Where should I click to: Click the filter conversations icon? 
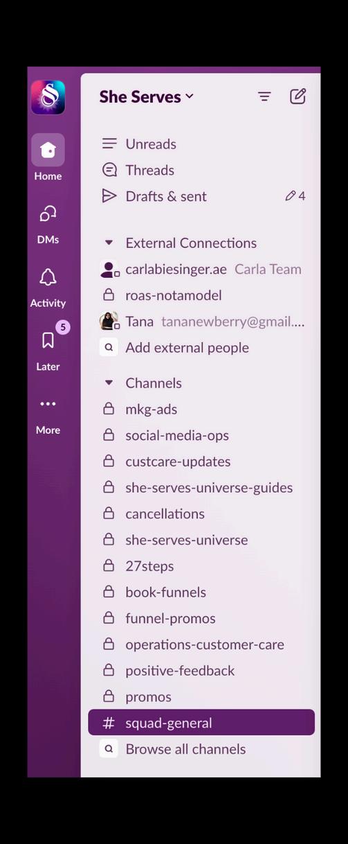(x=264, y=97)
